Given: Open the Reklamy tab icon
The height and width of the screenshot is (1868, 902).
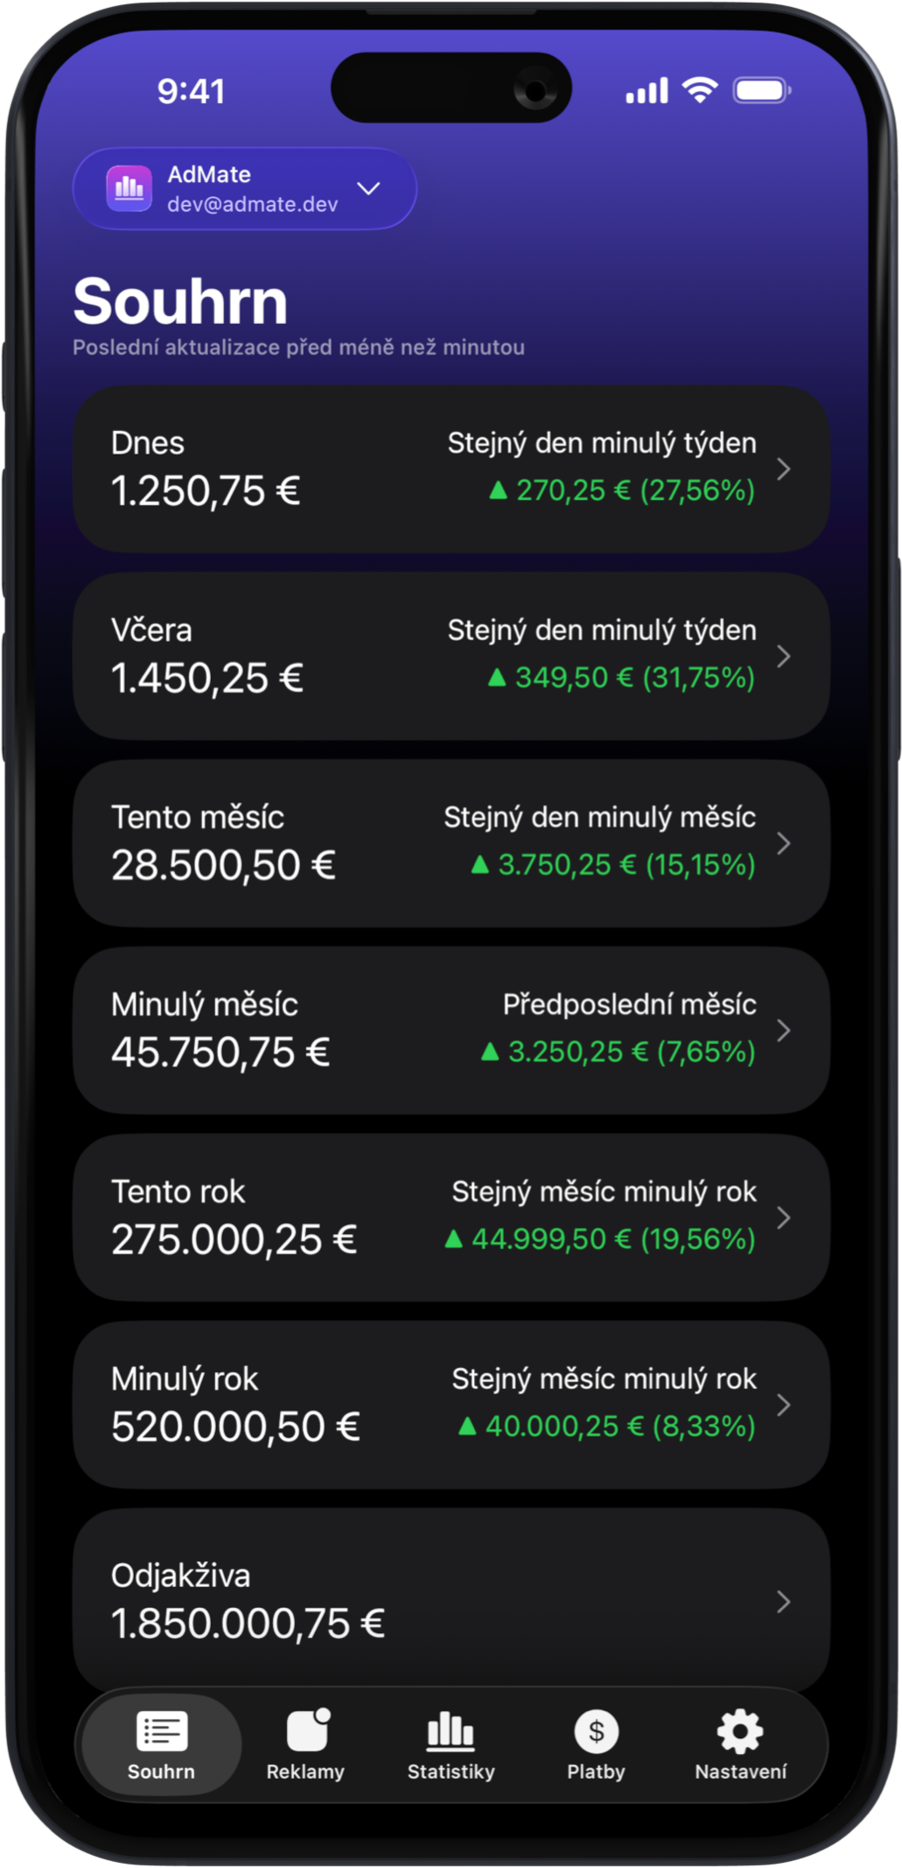Looking at the screenshot, I should [307, 1731].
